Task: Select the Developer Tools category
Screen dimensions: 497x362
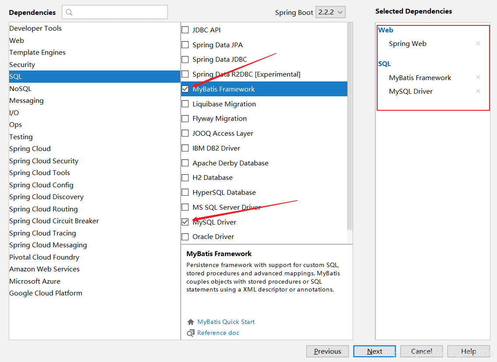Action: 94,28
